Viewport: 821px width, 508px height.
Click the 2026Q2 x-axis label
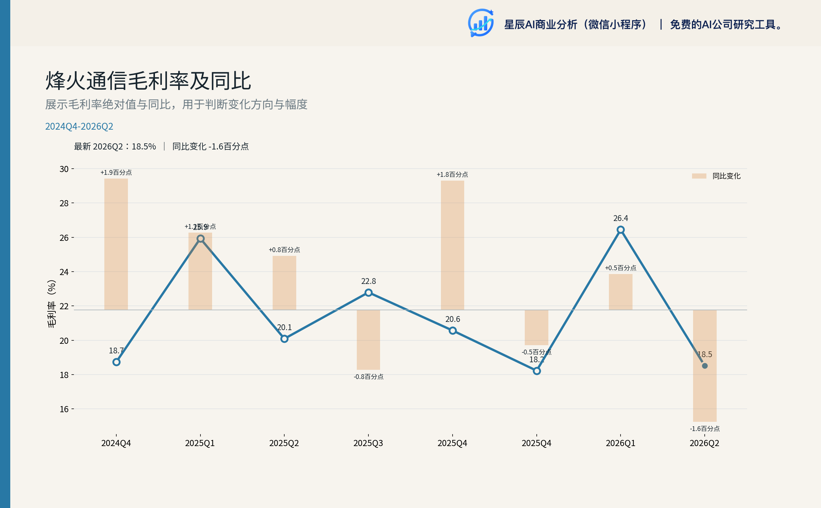click(704, 443)
